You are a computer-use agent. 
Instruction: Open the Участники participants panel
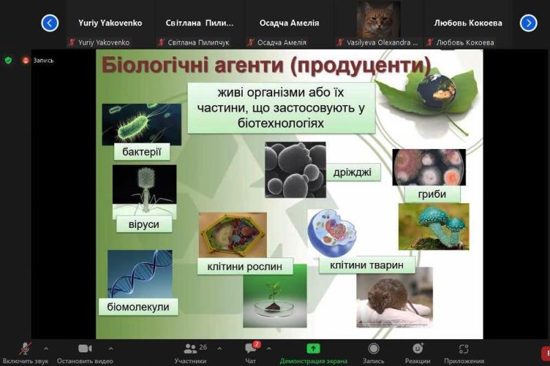[191, 353]
